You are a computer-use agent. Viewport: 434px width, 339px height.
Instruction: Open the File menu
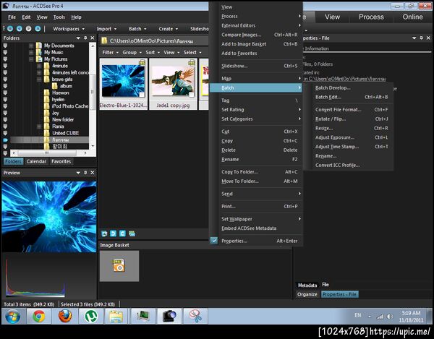(x=12, y=17)
